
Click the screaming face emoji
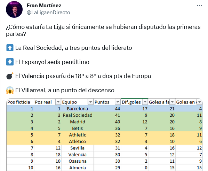coord(10,90)
